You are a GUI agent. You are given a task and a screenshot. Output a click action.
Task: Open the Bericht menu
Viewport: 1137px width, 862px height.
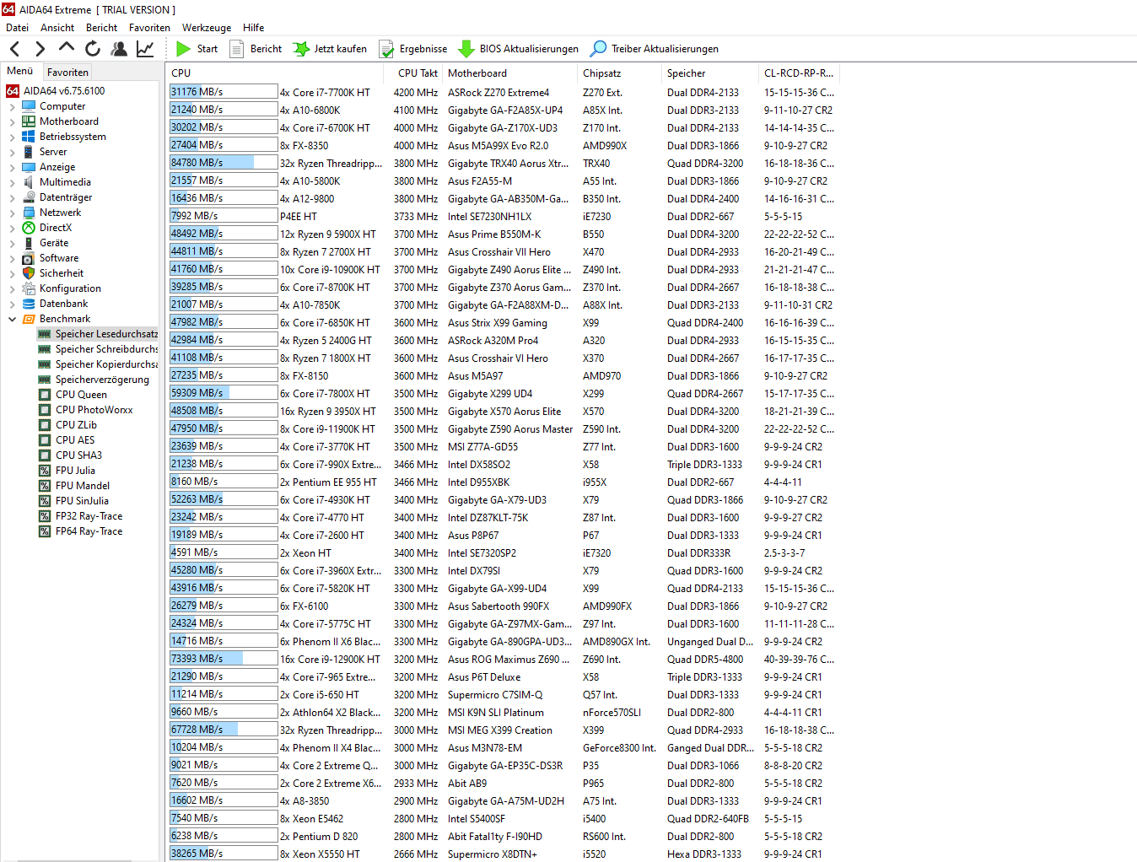click(x=101, y=28)
